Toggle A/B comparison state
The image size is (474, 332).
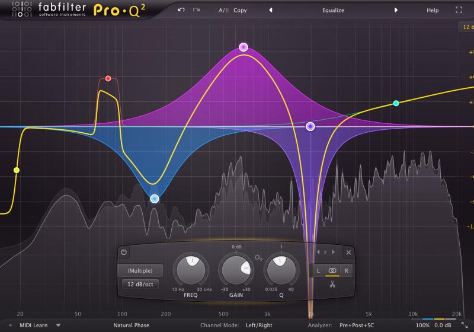click(x=223, y=10)
